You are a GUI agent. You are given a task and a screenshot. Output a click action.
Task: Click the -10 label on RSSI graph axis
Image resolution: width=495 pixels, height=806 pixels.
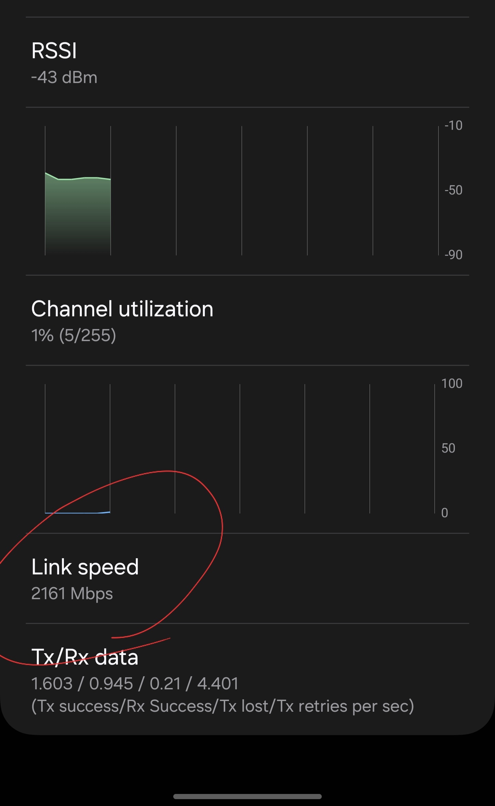(x=453, y=126)
